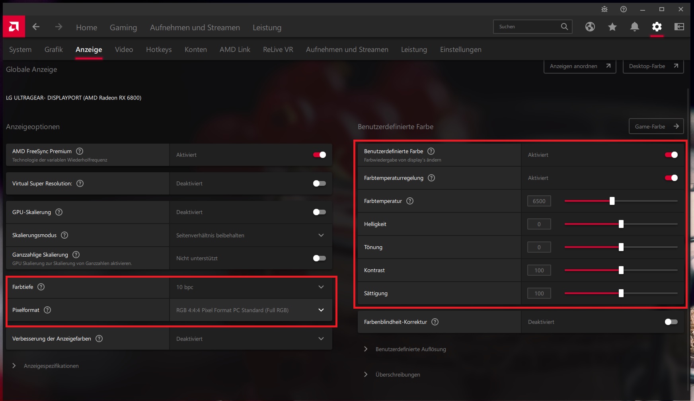Open the top Leistung menu
694x401 pixels.
(267, 27)
